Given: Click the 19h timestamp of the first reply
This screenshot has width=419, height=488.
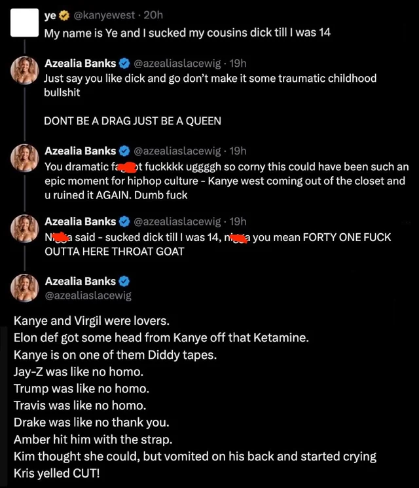Looking at the screenshot, I should coord(238,63).
